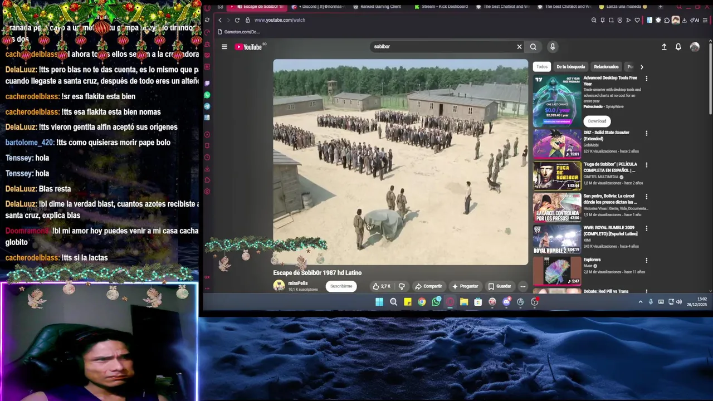
Task: Click Download on the SynapWave ad
Action: pos(597,121)
